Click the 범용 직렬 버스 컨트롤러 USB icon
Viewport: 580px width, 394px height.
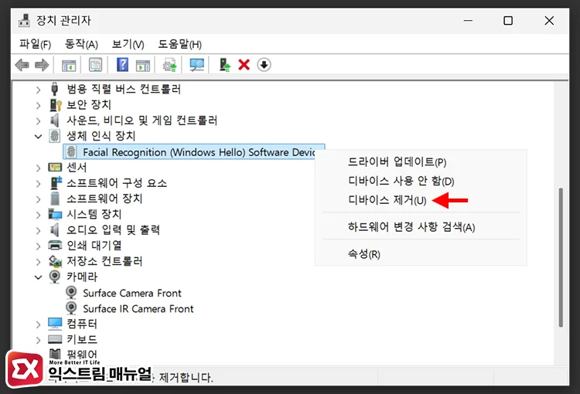pyautogui.click(x=55, y=89)
